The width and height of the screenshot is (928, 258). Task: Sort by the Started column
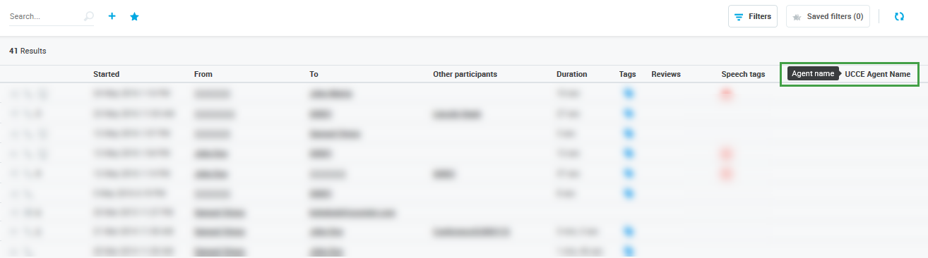pyautogui.click(x=106, y=74)
